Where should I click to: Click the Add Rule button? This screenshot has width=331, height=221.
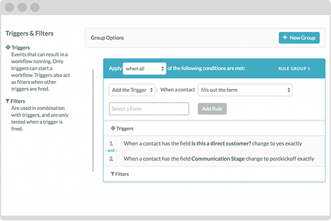pos(212,109)
